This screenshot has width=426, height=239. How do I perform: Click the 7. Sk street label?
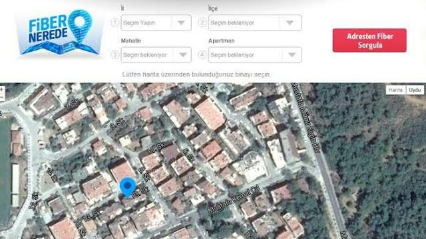click(73, 104)
